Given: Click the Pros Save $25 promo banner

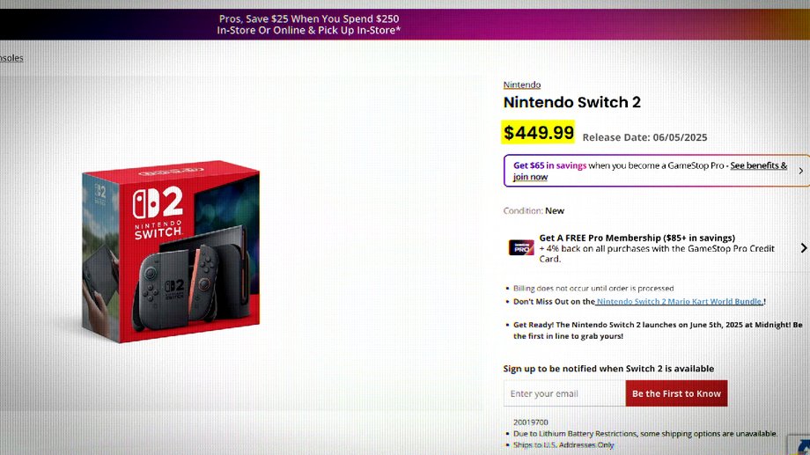Looking at the screenshot, I should point(309,24).
